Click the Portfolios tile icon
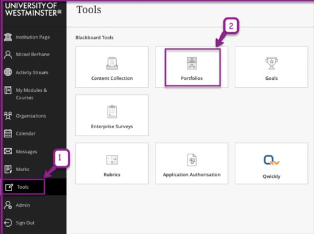This screenshot has height=234, width=314. pyautogui.click(x=192, y=63)
